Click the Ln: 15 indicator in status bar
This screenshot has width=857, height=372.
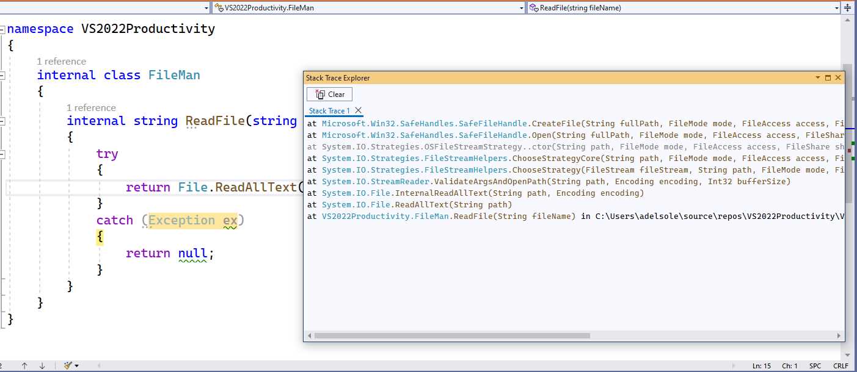tap(762, 365)
